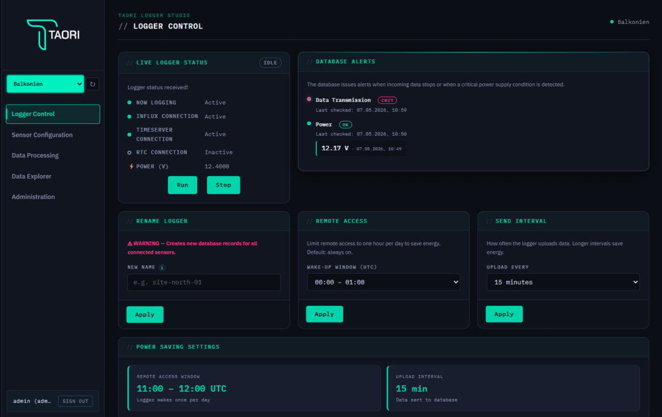This screenshot has height=417, width=662.
Task: Open the Wake-up Window dropdown
Action: 383,282
